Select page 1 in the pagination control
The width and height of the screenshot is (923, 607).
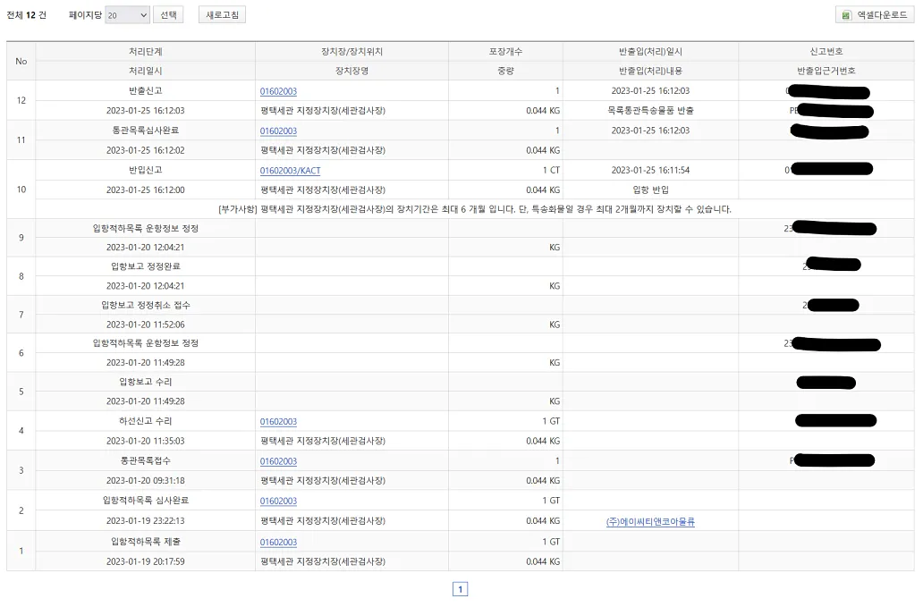pos(461,588)
